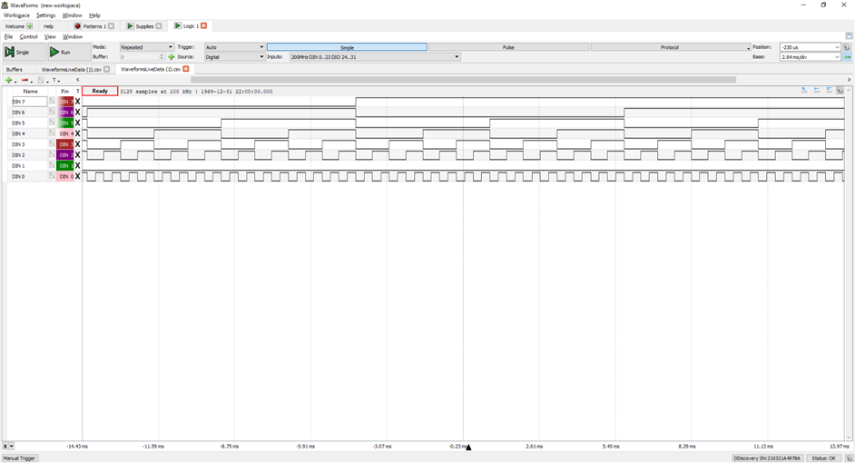Image resolution: width=855 pixels, height=463 pixels.
Task: Close the Supplies tab
Action: [x=159, y=26]
